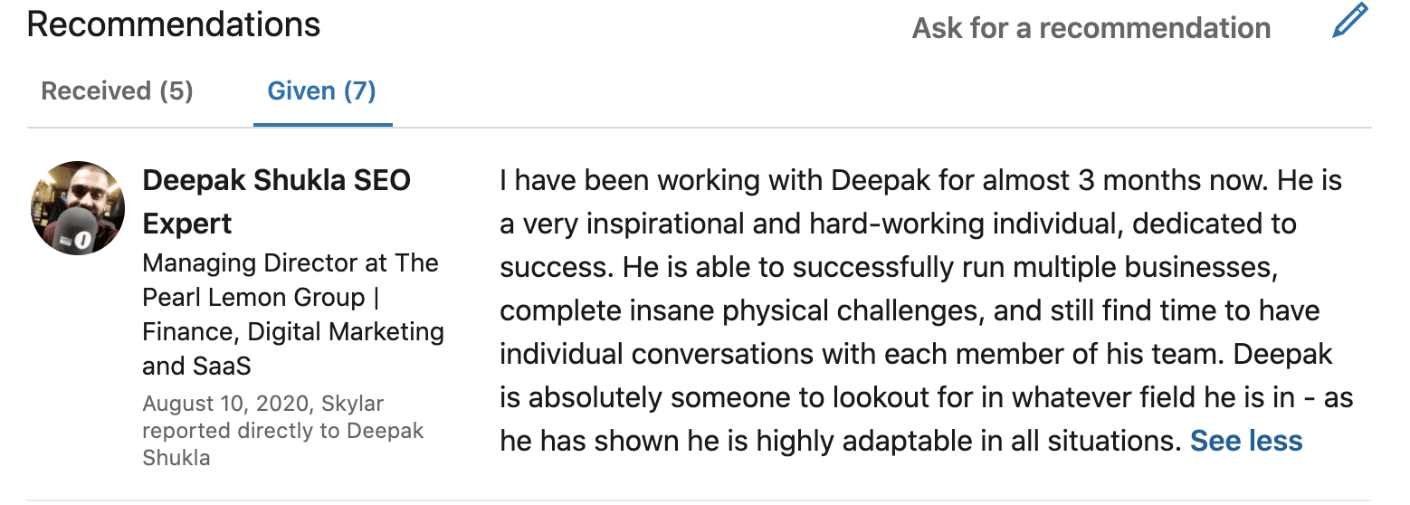Switch to the Received (5) tab
The width and height of the screenshot is (1410, 505).
118,91
